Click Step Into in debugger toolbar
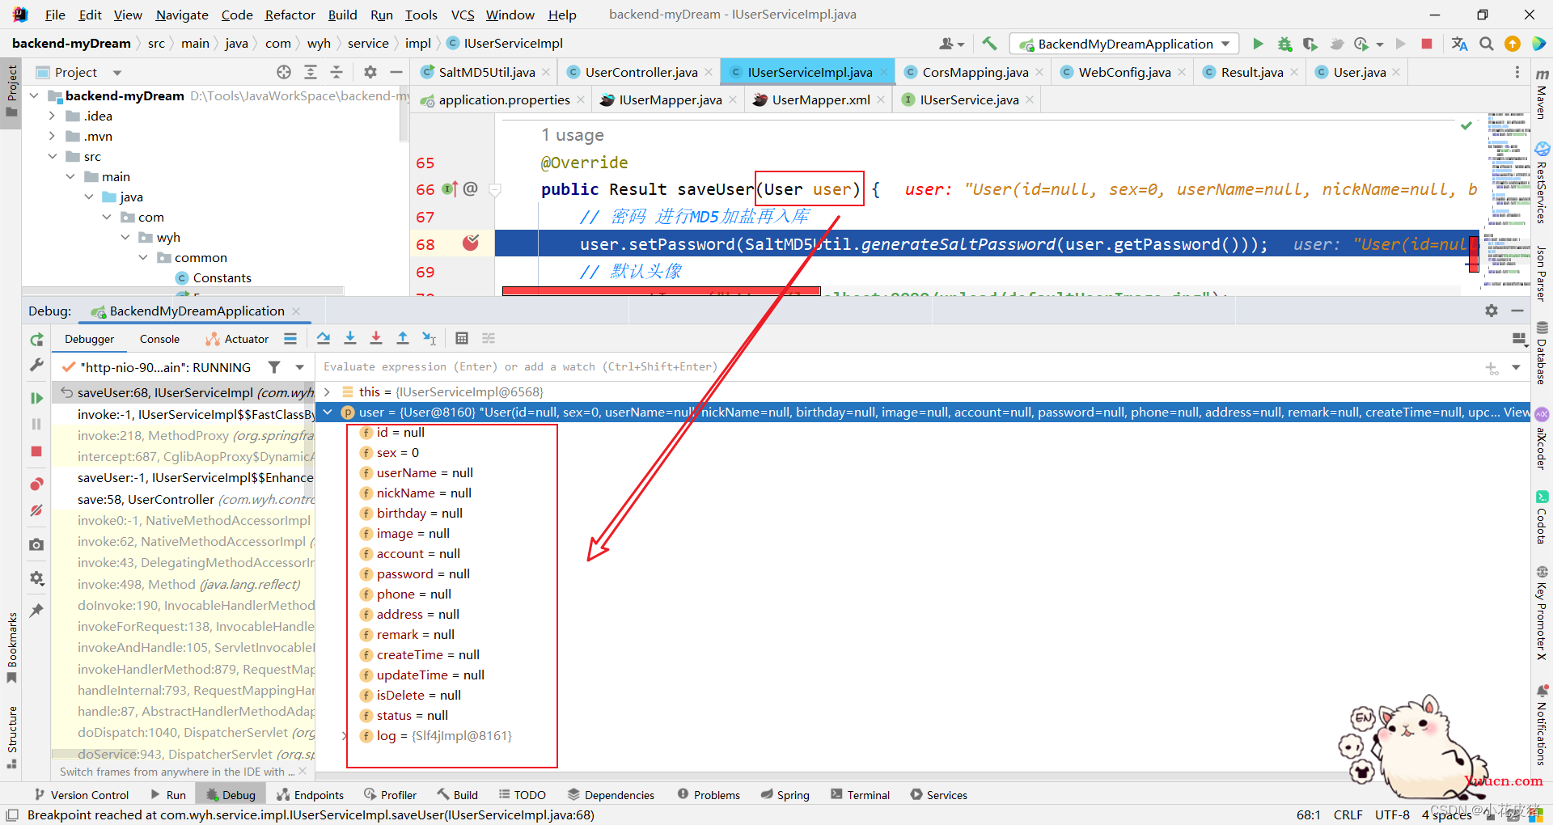The image size is (1553, 825). (350, 338)
